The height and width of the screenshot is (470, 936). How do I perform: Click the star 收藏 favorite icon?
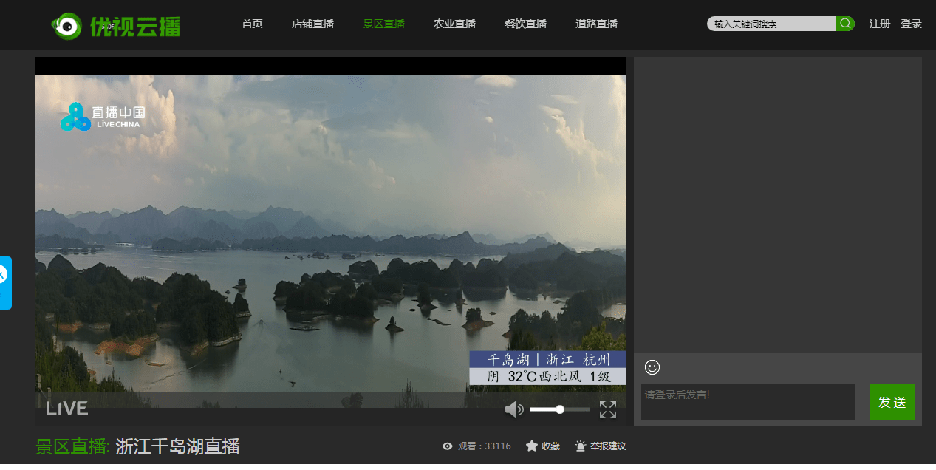point(532,446)
